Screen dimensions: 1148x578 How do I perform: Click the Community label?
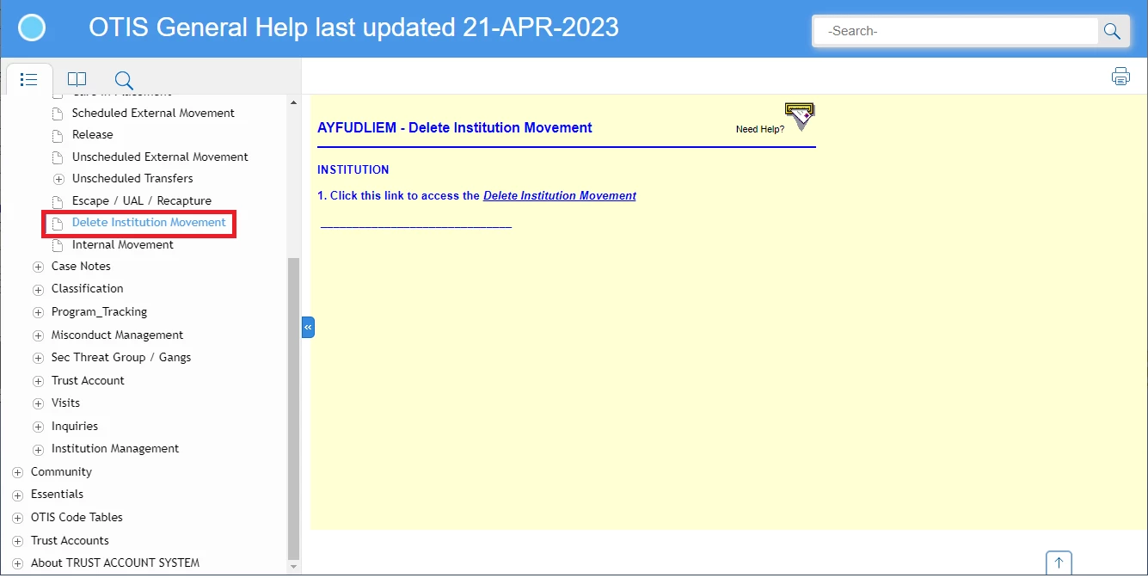[61, 471]
